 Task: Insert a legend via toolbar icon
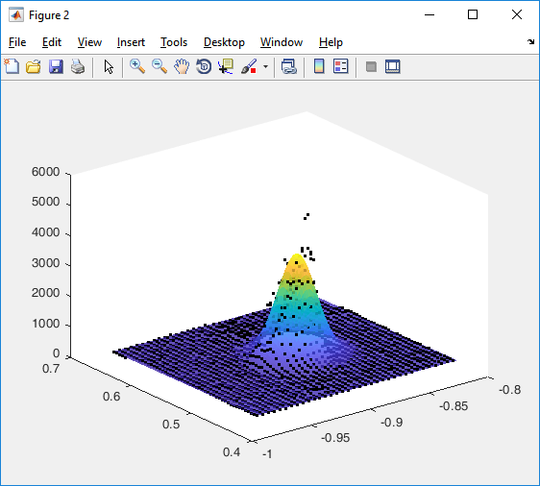point(340,66)
